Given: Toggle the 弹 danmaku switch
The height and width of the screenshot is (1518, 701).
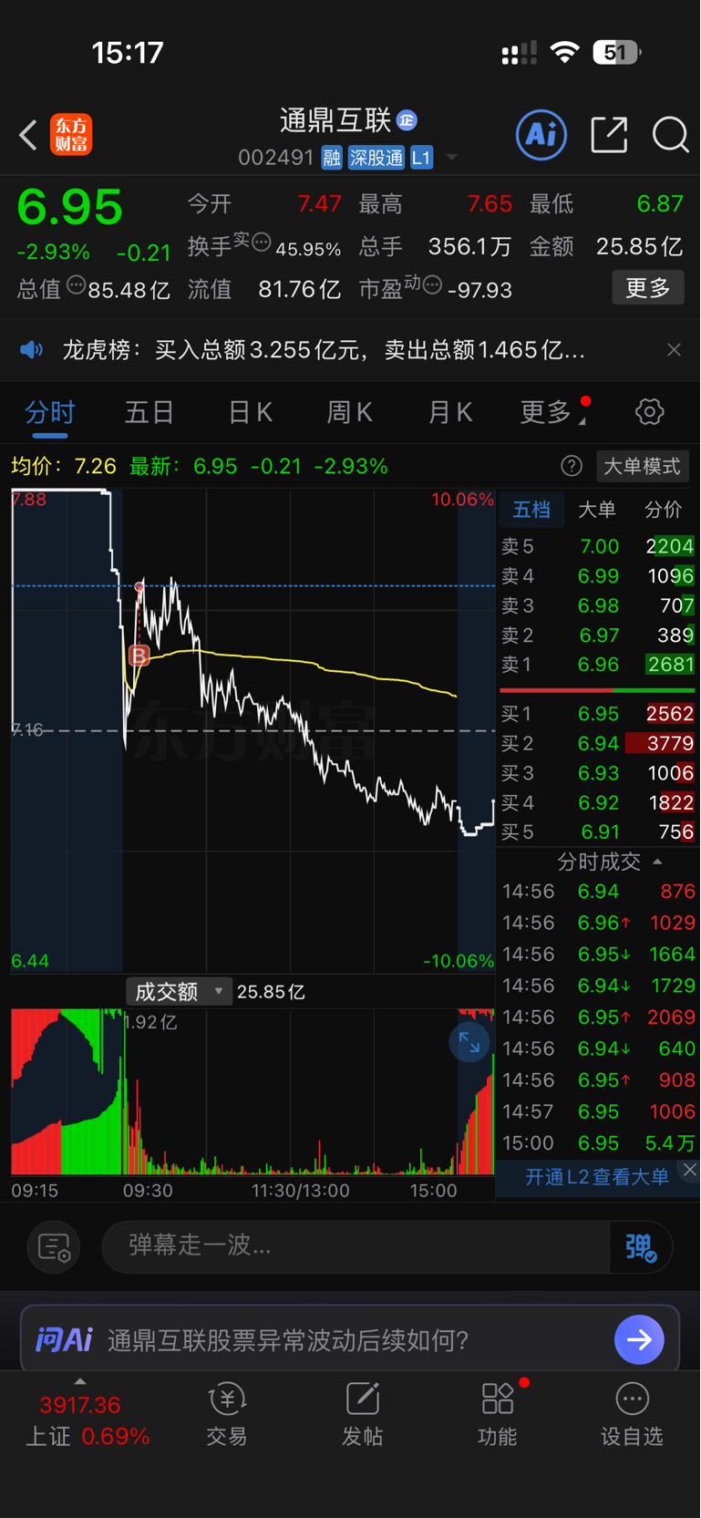Looking at the screenshot, I should (x=641, y=1247).
